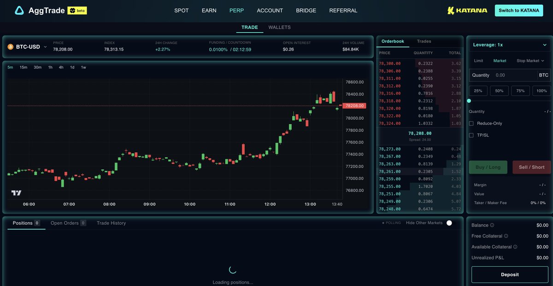Set quantity to 75%

click(520, 91)
